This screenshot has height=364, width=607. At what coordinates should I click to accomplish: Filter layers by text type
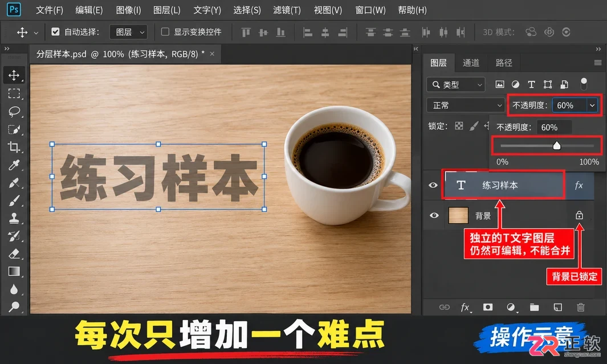[531, 84]
